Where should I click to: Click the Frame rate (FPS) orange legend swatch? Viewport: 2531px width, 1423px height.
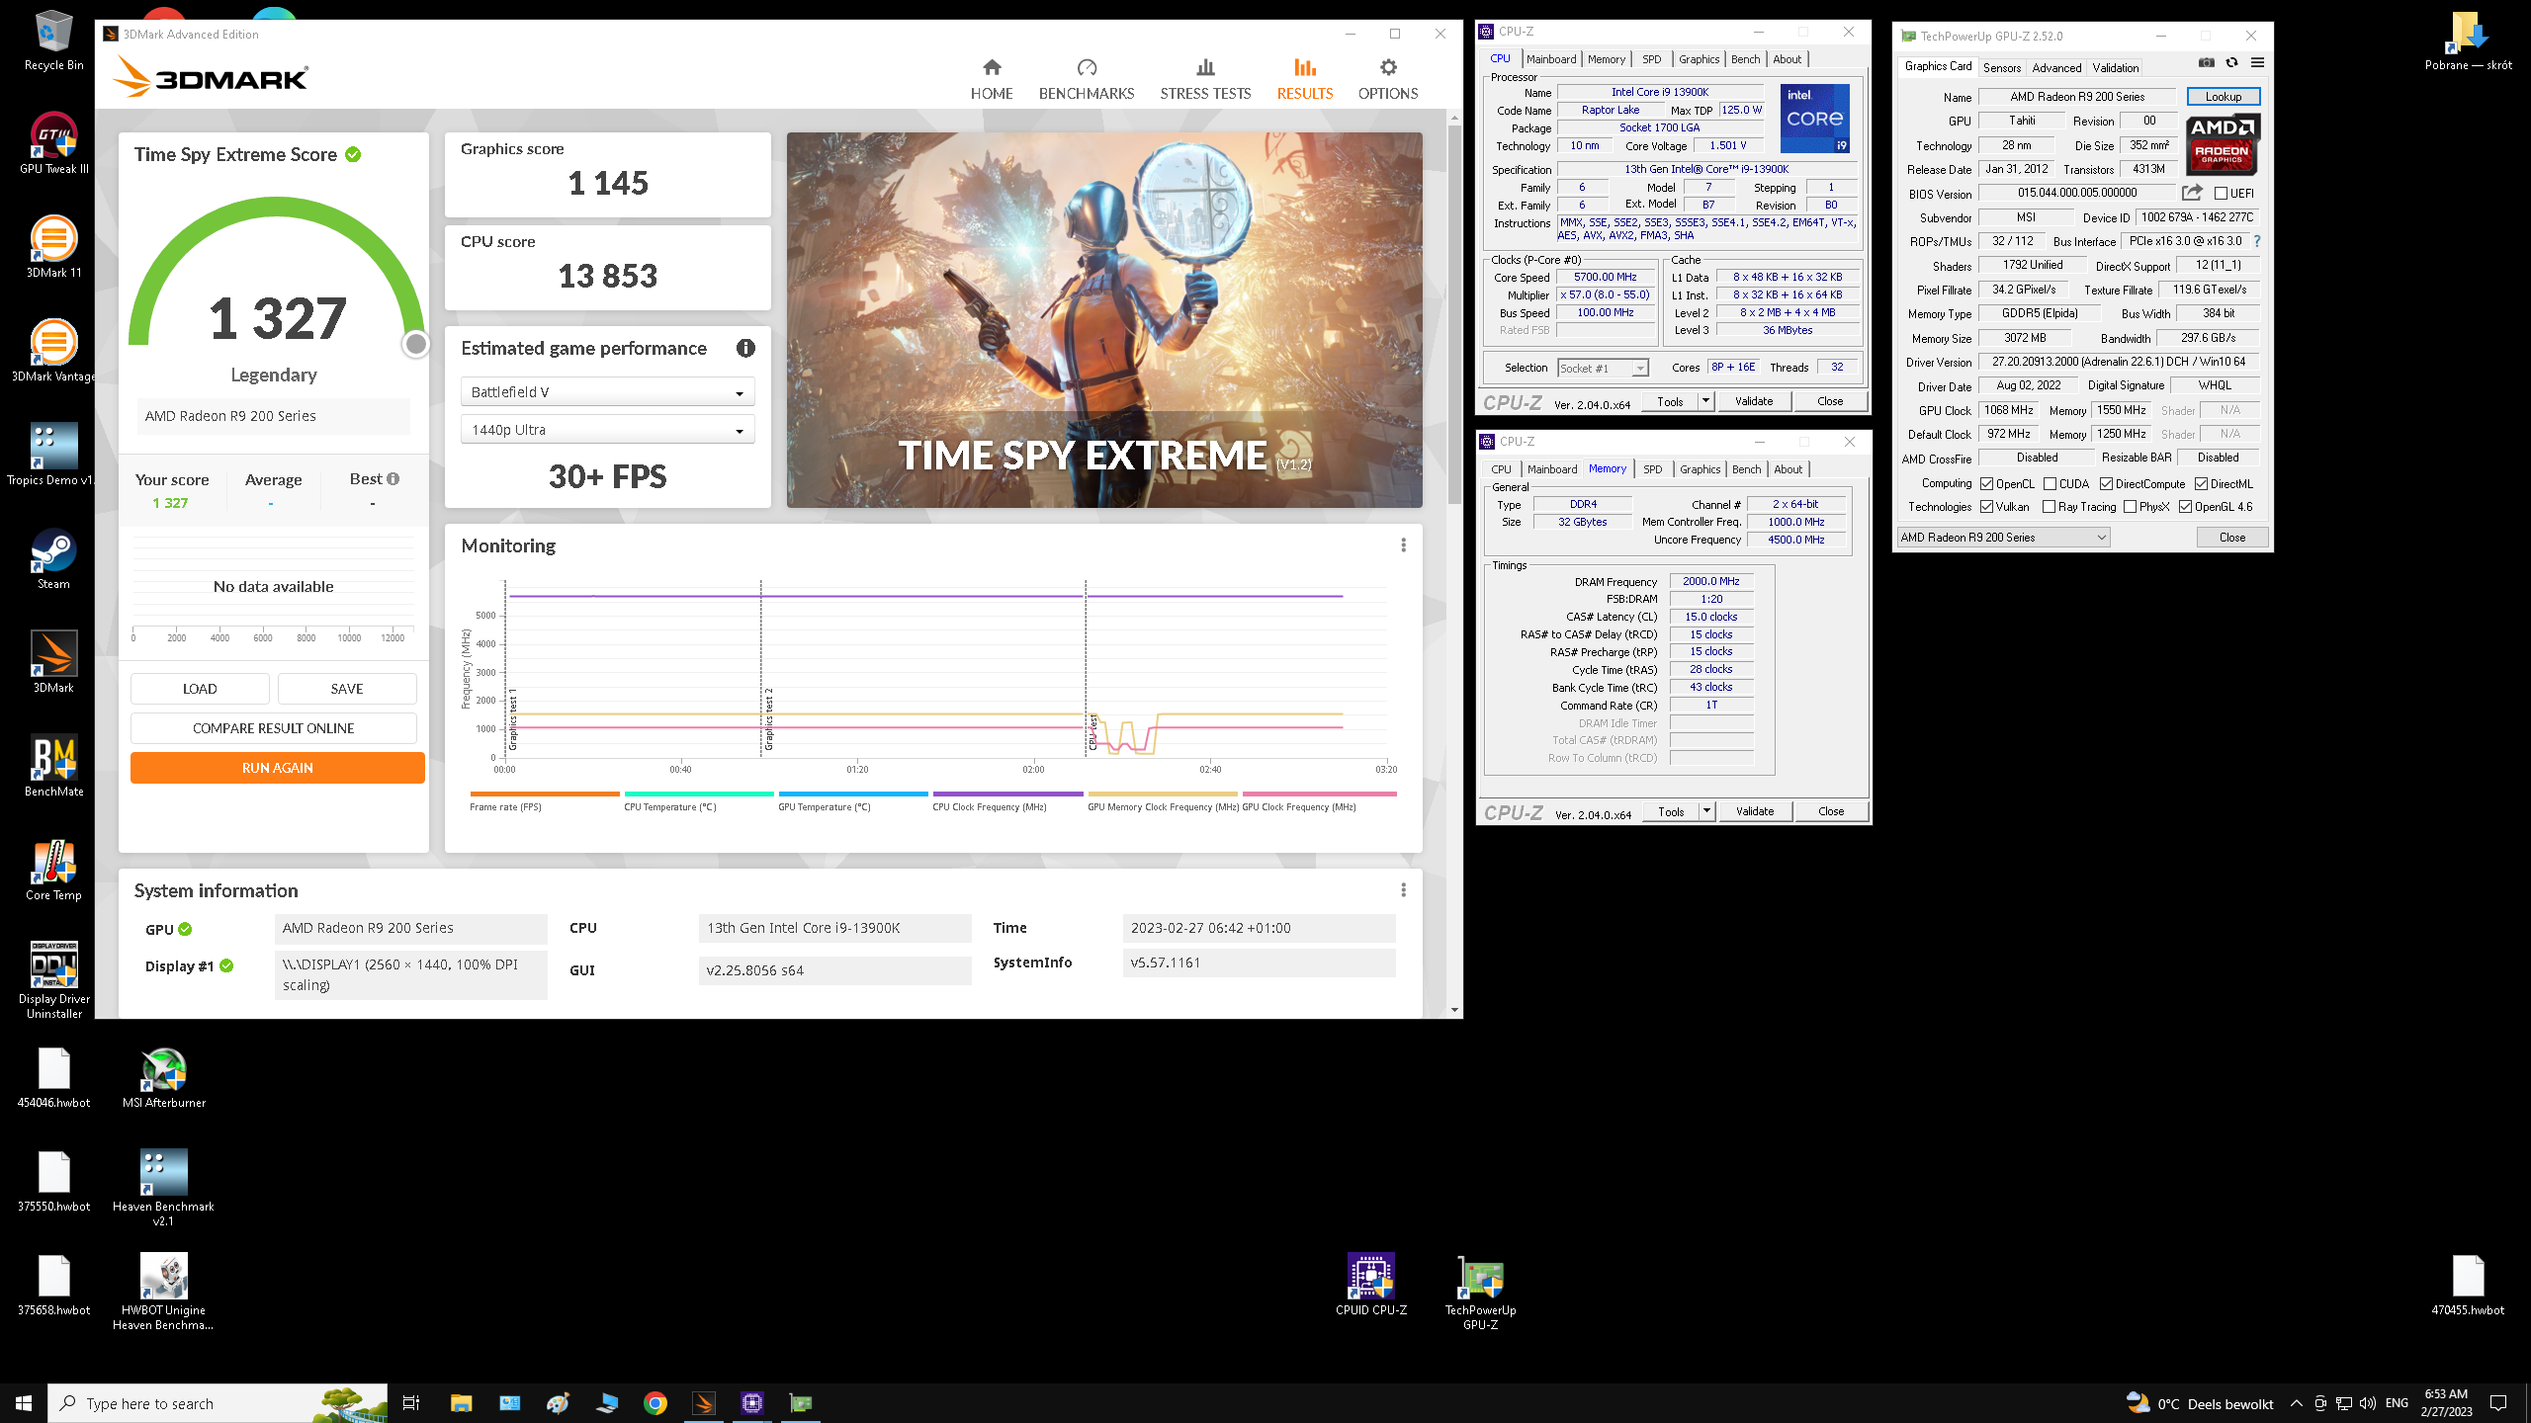click(x=545, y=794)
